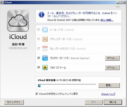The image size is (127, 107).
Task: Click the large iCloud cloud logo
Action: pos(18,21)
